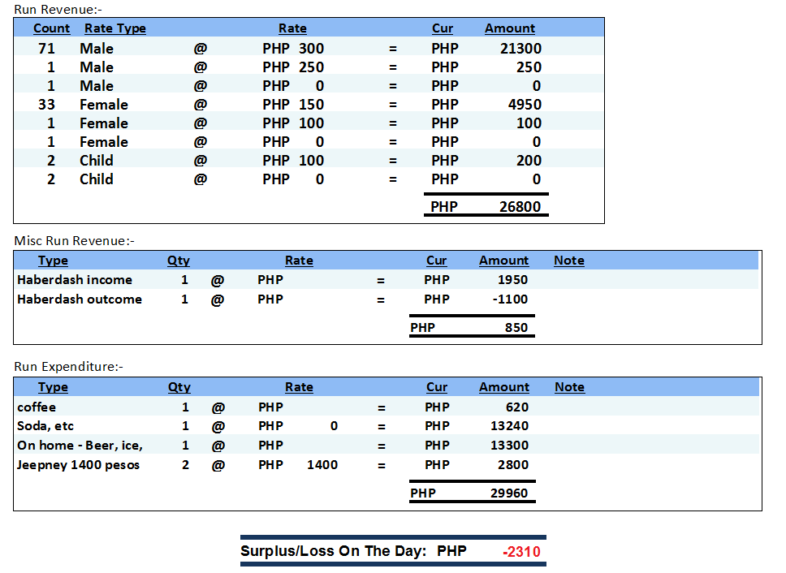Click the 4950 amount for Female
The height and width of the screenshot is (573, 786).
(525, 105)
